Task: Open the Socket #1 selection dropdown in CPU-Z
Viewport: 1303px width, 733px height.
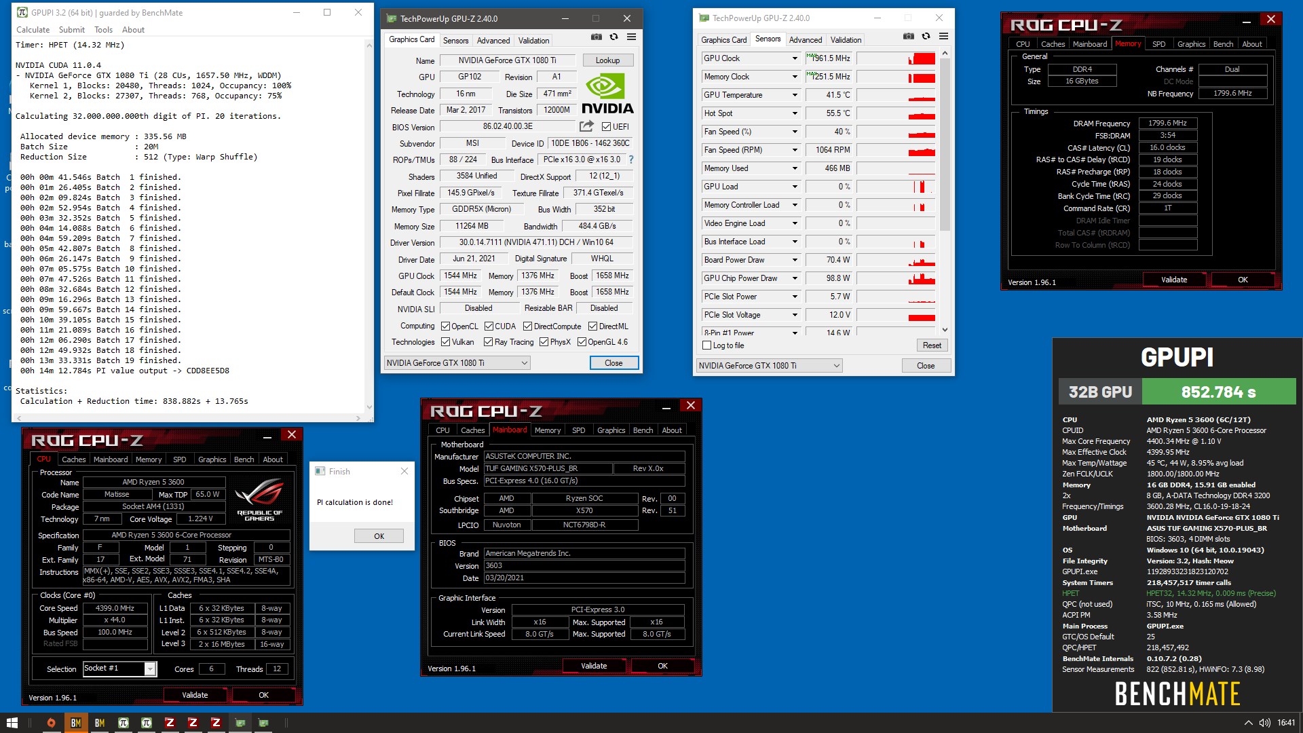Action: 150,669
